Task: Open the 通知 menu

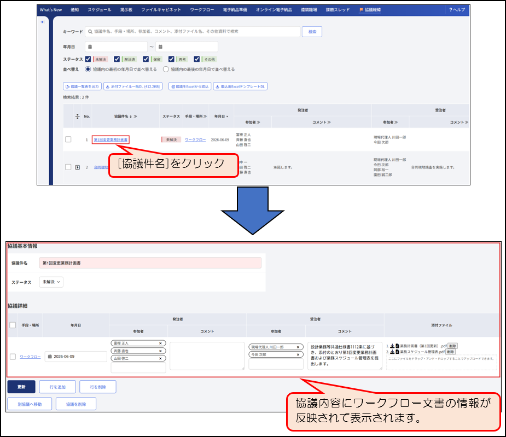Action: click(74, 10)
